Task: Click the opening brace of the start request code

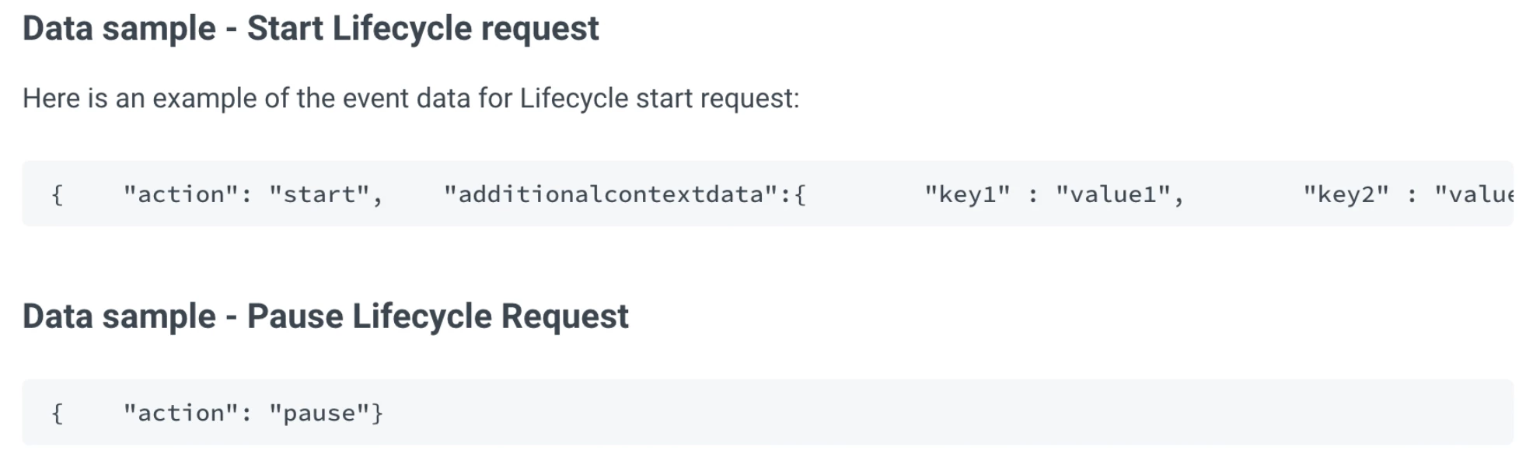Action: 57,194
